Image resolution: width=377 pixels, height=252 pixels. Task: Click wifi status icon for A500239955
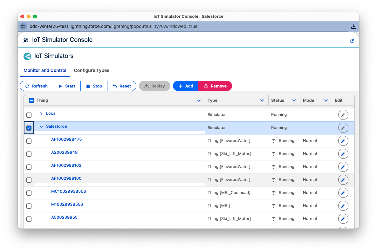[x=274, y=219]
